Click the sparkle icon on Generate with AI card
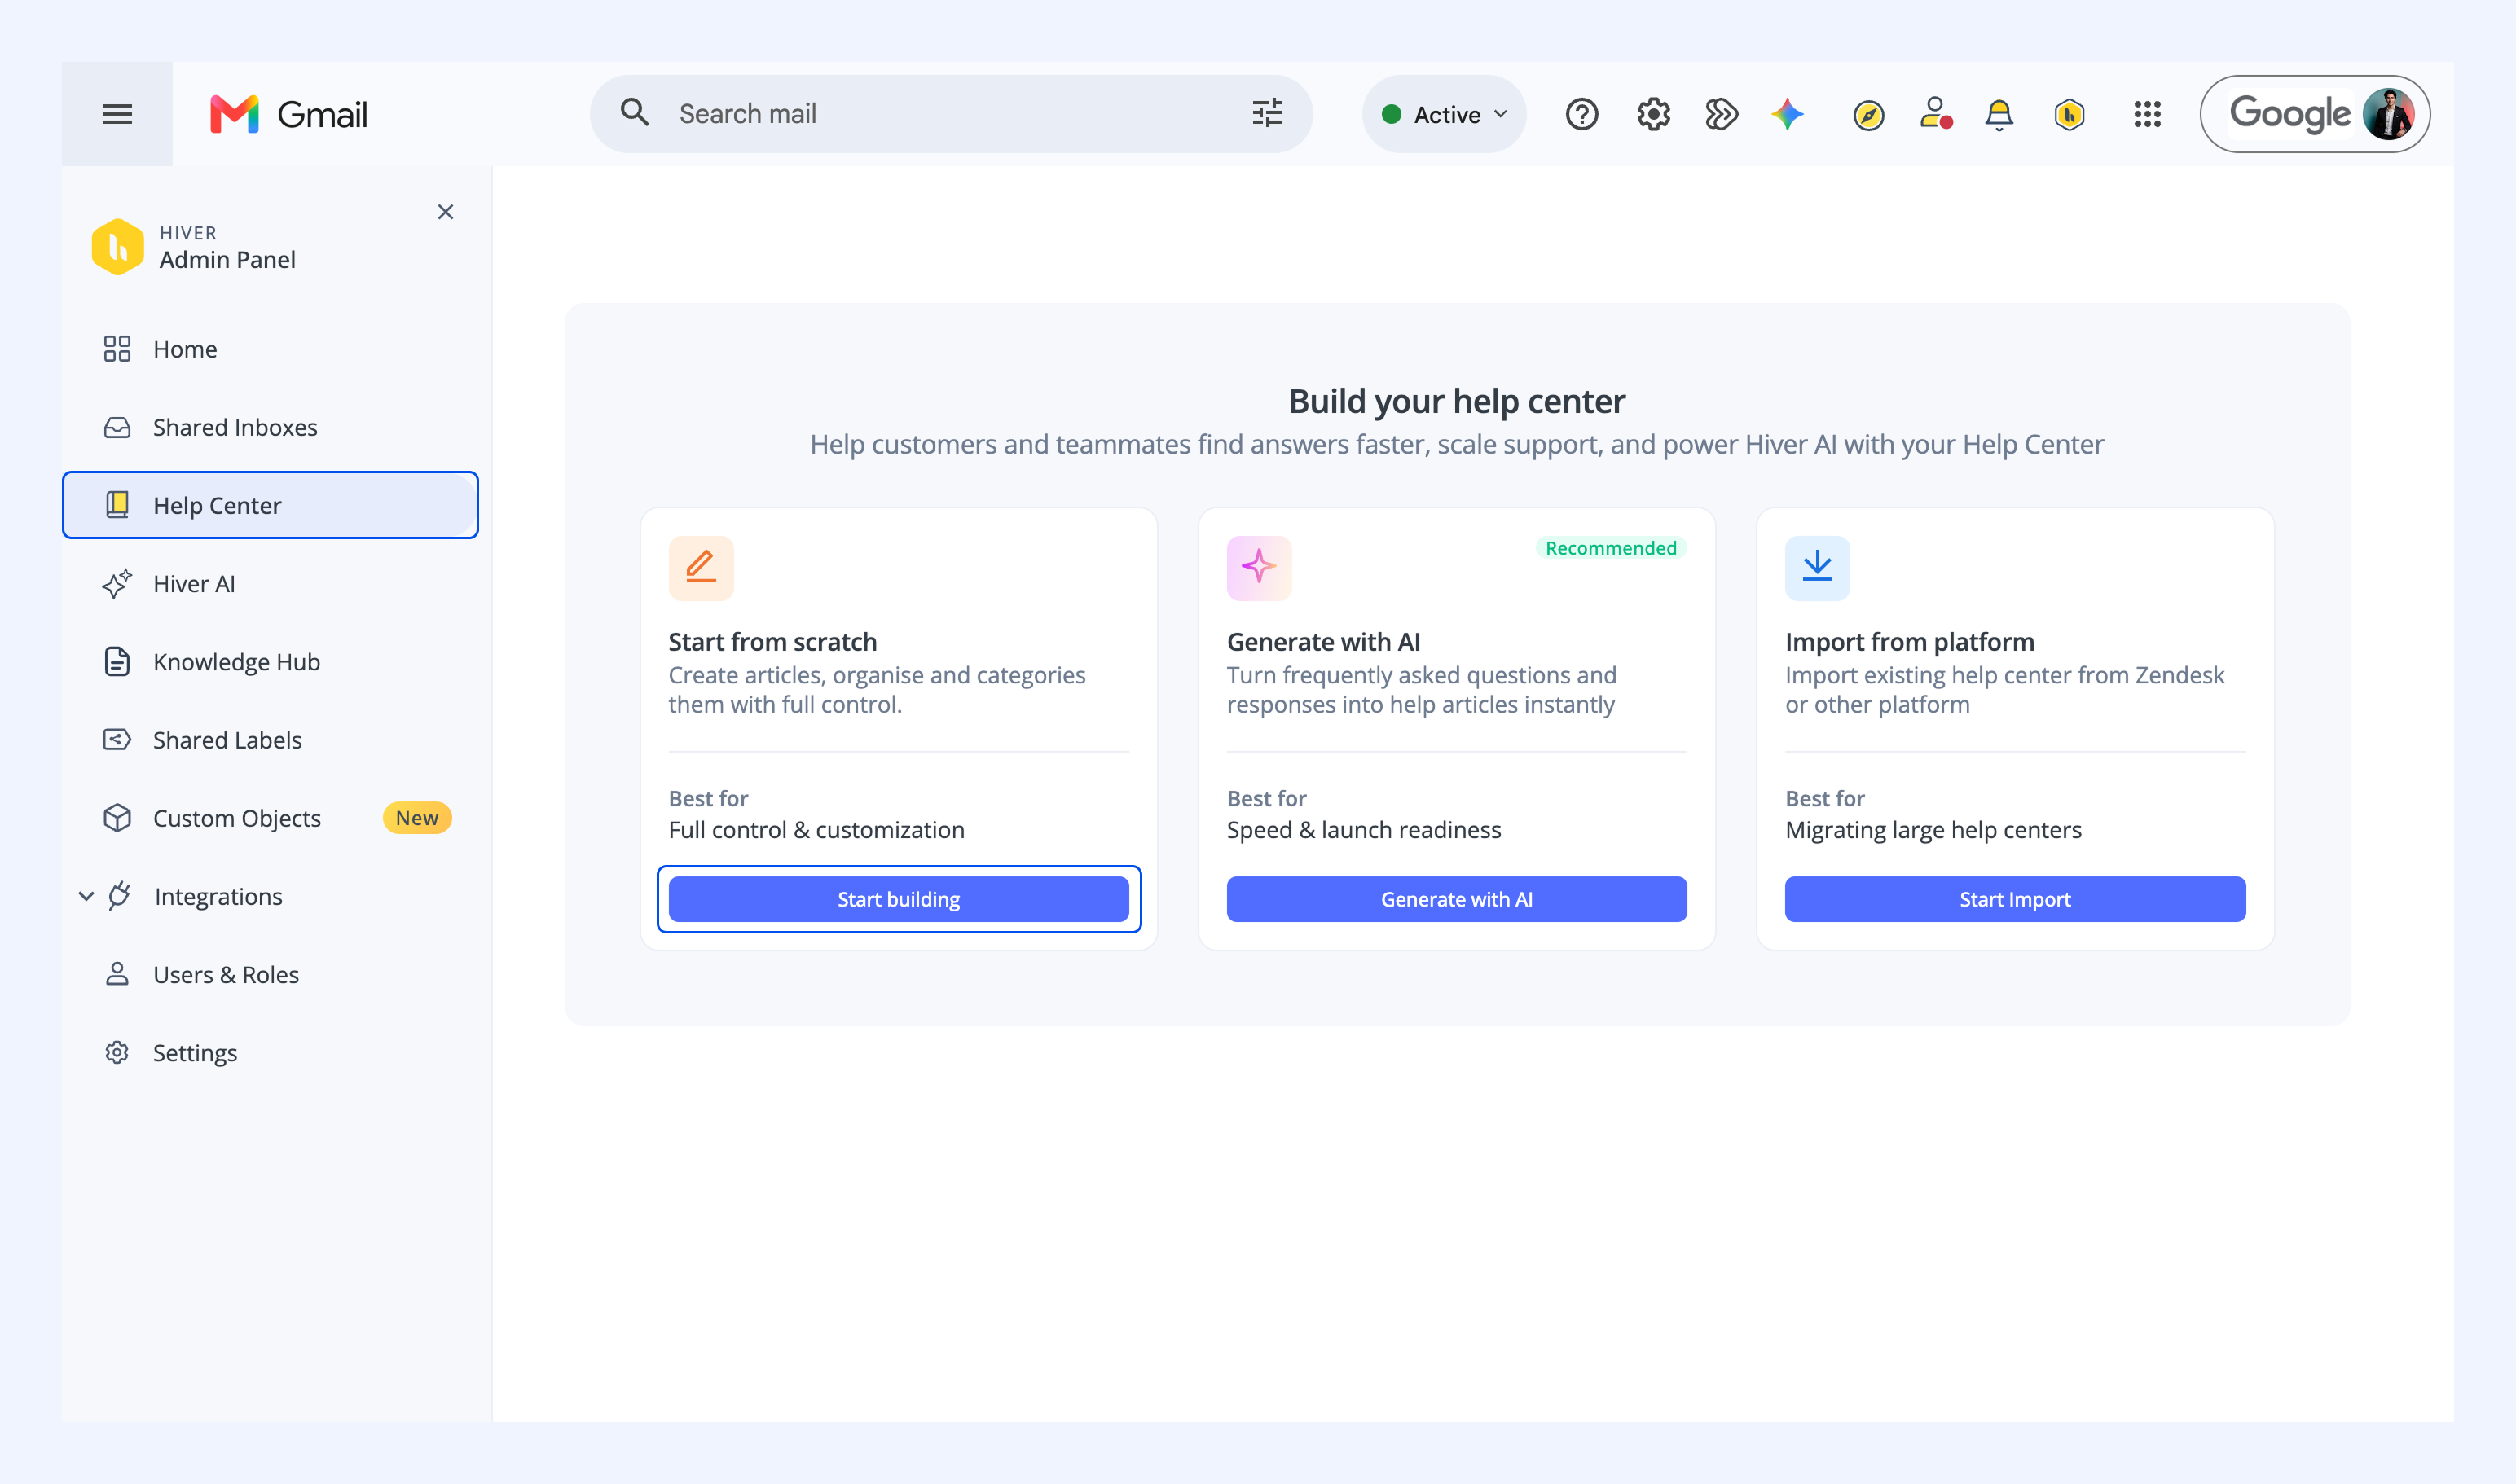The image size is (2516, 1484). click(1260, 568)
